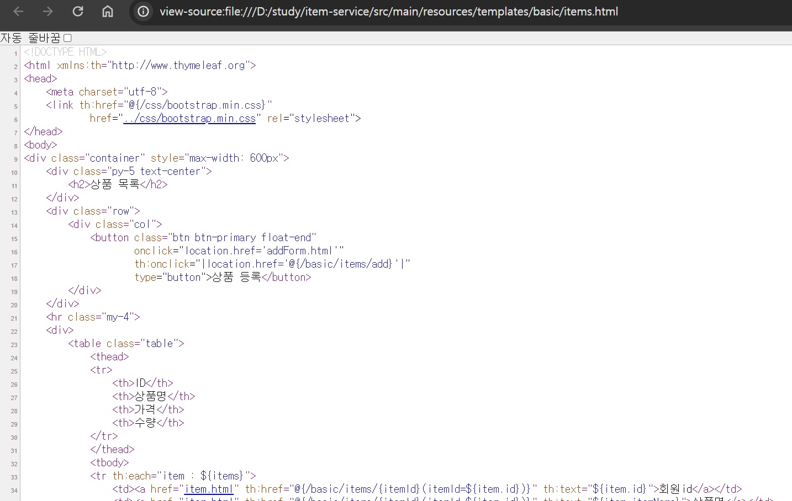Click the table class="table" line

(x=126, y=344)
